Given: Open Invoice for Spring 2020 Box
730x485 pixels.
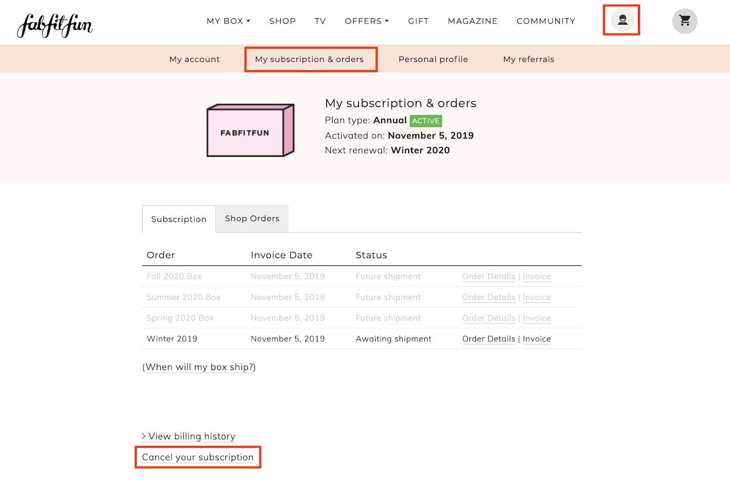Looking at the screenshot, I should 537,318.
